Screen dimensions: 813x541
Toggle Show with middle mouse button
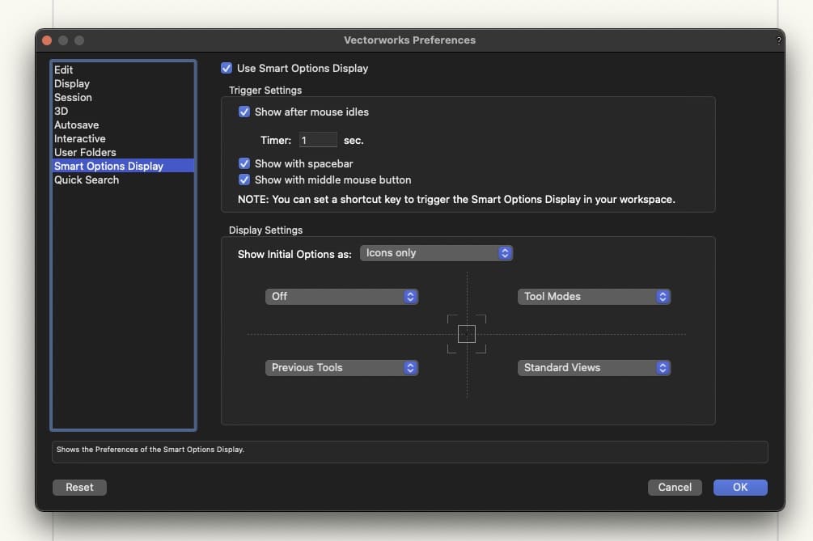click(243, 180)
